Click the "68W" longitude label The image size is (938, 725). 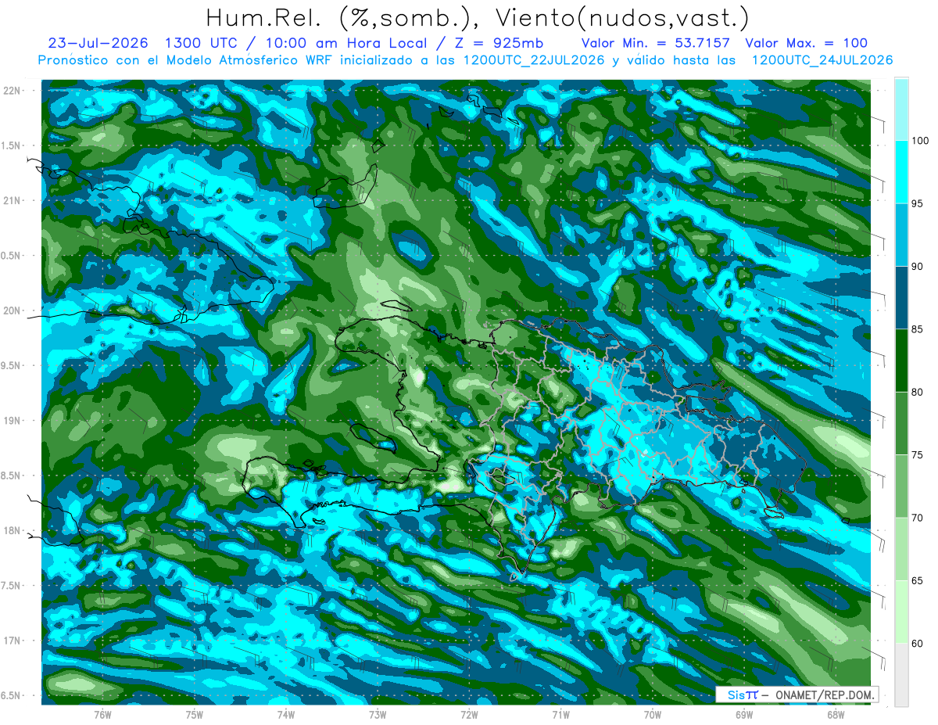(836, 715)
